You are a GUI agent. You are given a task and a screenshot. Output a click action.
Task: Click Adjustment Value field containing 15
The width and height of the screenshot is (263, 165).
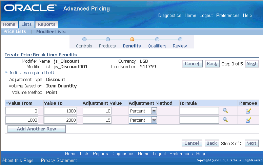point(97,120)
